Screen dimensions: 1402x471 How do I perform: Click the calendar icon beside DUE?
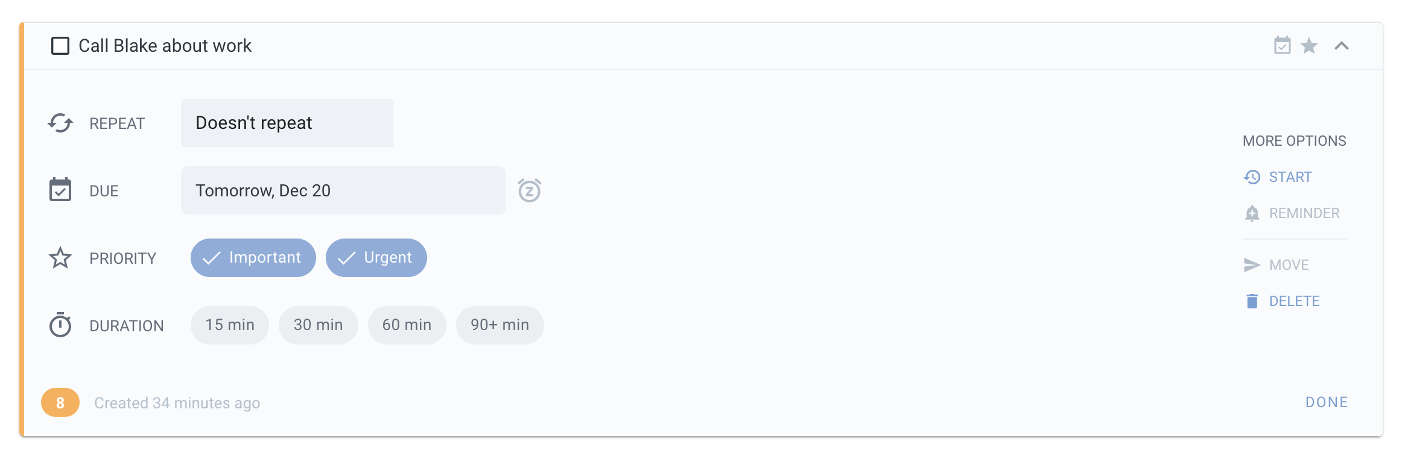[x=60, y=190]
